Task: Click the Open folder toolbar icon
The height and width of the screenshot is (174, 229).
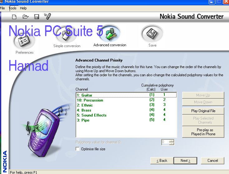Action: click(26, 17)
